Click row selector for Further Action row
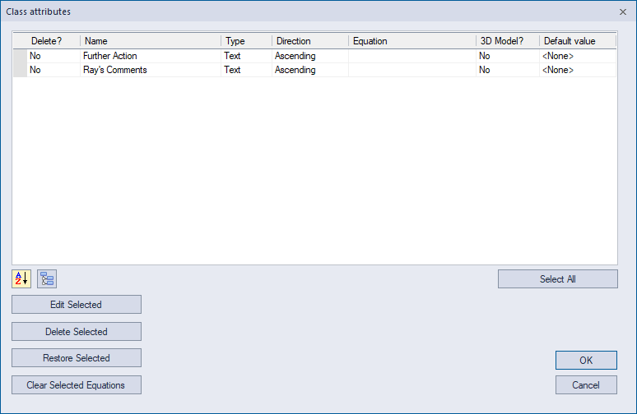637x414 pixels. coord(20,56)
